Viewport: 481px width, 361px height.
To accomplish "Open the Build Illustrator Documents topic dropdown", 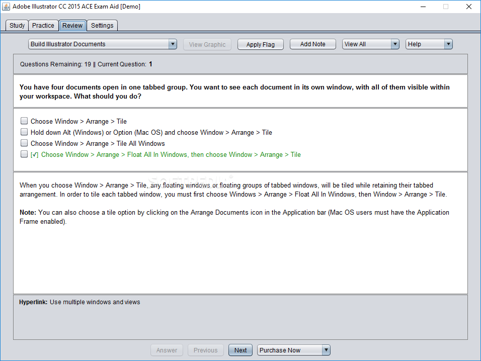I will pos(103,44).
